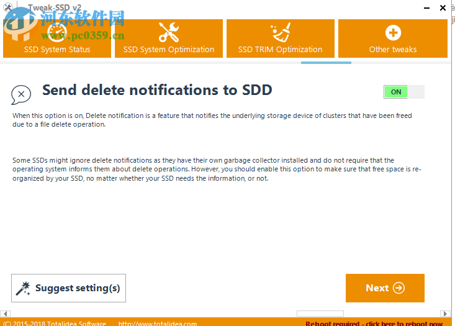Click the Suggest setting(s) button

point(68,288)
